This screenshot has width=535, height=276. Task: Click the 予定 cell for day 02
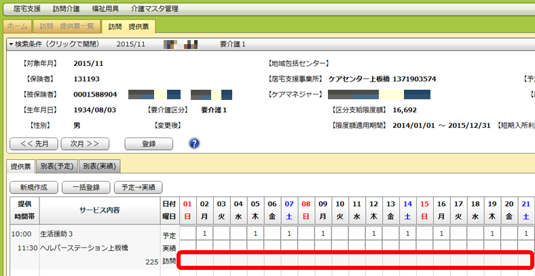pos(204,233)
